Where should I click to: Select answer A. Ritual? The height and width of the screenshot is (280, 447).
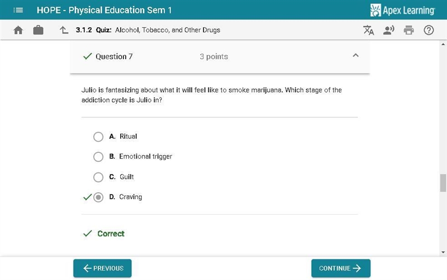pyautogui.click(x=98, y=137)
